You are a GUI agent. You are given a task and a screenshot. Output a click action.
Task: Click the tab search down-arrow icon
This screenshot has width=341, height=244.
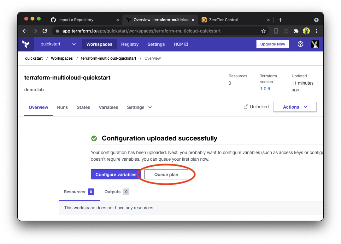(x=316, y=20)
